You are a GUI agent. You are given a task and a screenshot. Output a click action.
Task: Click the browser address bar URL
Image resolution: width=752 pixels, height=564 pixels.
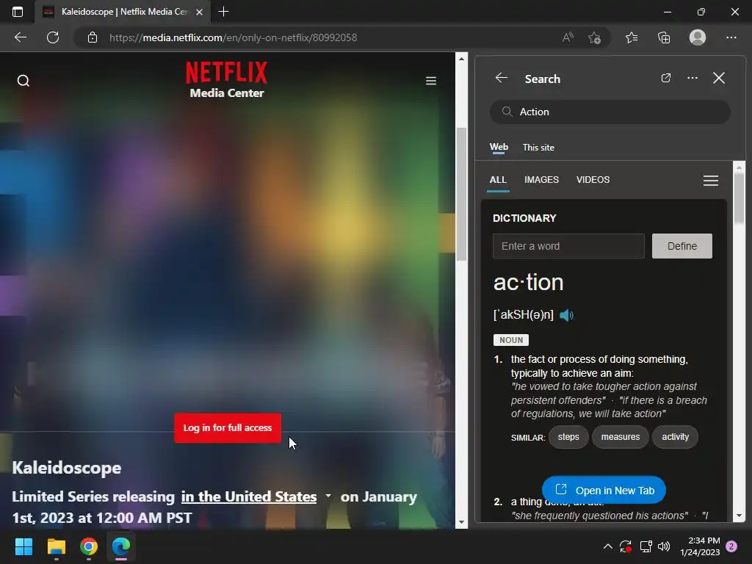233,37
